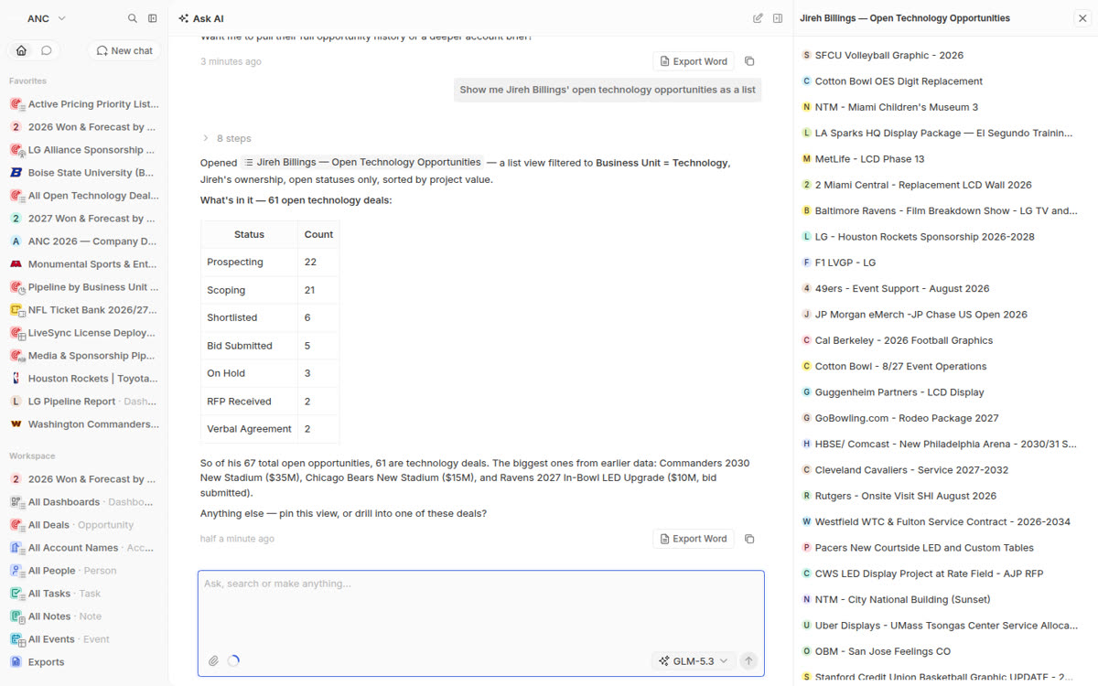Open All Events view
Image resolution: width=1098 pixels, height=686 pixels.
pos(84,639)
